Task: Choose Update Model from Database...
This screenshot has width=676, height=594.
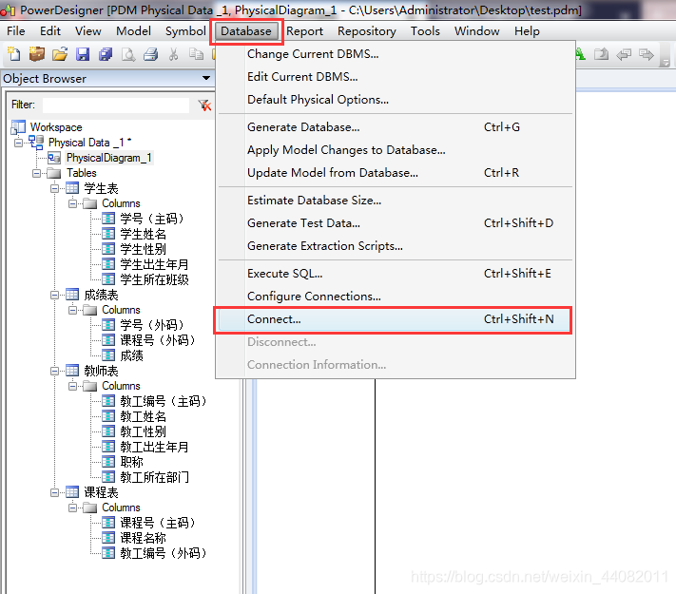Action: coord(396,173)
